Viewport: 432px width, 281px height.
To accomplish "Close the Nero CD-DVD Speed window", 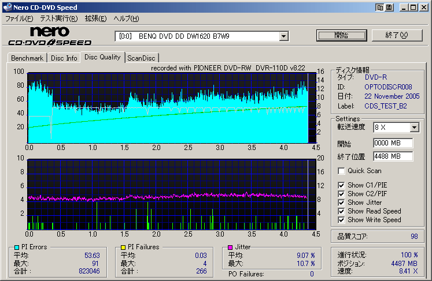I will [x=424, y=8].
